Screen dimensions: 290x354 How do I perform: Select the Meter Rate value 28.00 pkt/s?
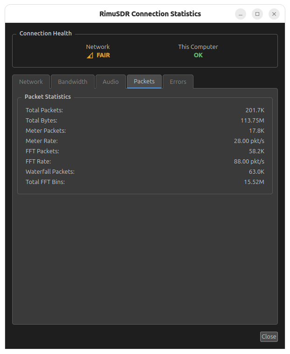249,141
